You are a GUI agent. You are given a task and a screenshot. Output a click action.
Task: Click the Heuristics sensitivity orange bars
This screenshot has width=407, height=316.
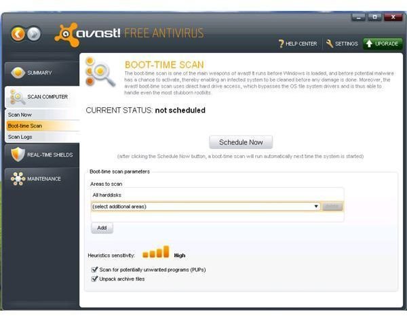(x=156, y=252)
